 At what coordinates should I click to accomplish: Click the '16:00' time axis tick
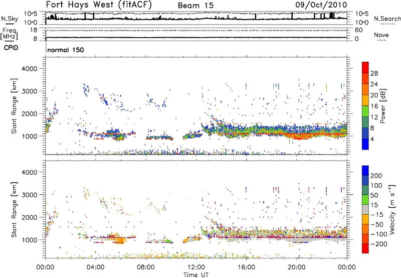(x=246, y=267)
